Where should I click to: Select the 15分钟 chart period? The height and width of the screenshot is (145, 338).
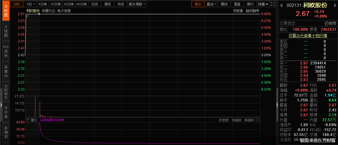[55, 4]
